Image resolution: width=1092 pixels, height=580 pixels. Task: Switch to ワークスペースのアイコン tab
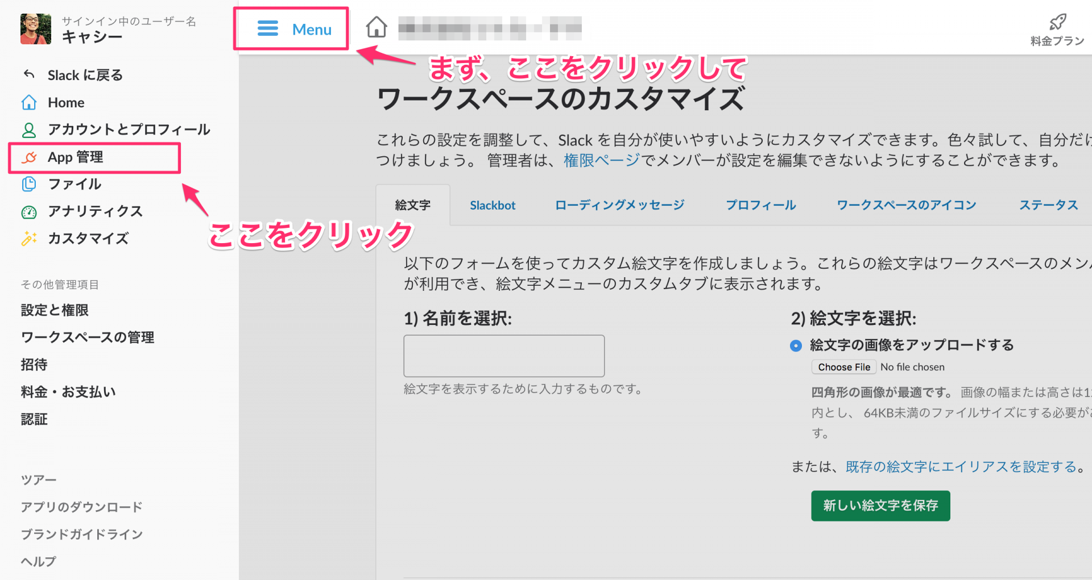(x=906, y=205)
